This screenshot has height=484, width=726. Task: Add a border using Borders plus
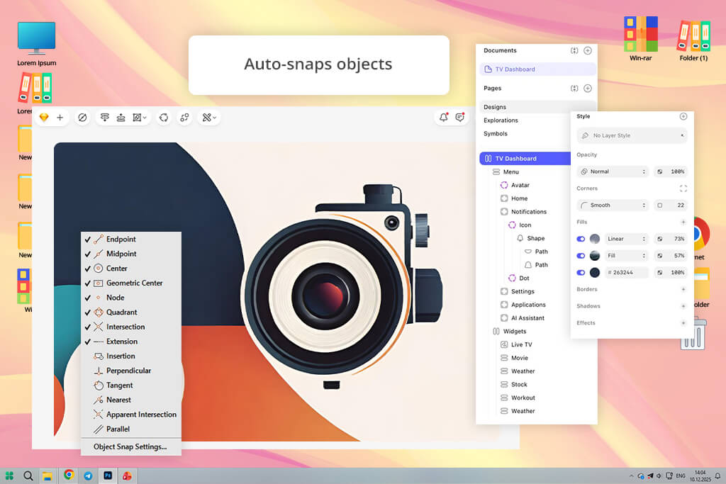click(x=683, y=289)
